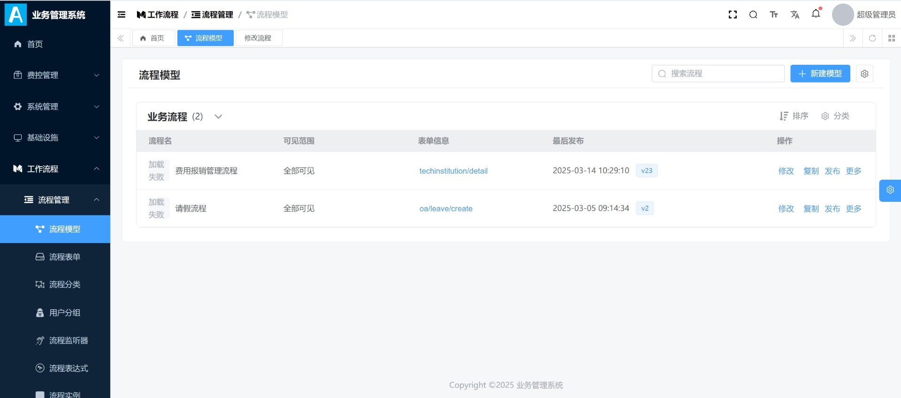Screen dimensions: 901x398
Task: Click the 表单信息 column header
Action: pyautogui.click(x=434, y=141)
